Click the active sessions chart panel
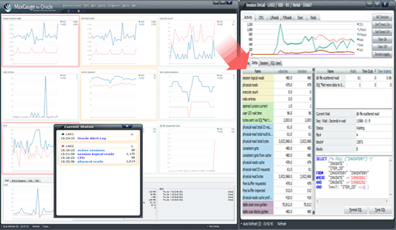Image resolution: width=396 pixels, height=230 pixels. pyautogui.click(x=119, y=95)
